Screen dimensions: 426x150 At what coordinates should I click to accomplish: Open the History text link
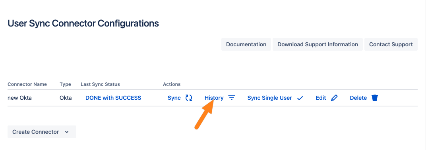point(214,98)
